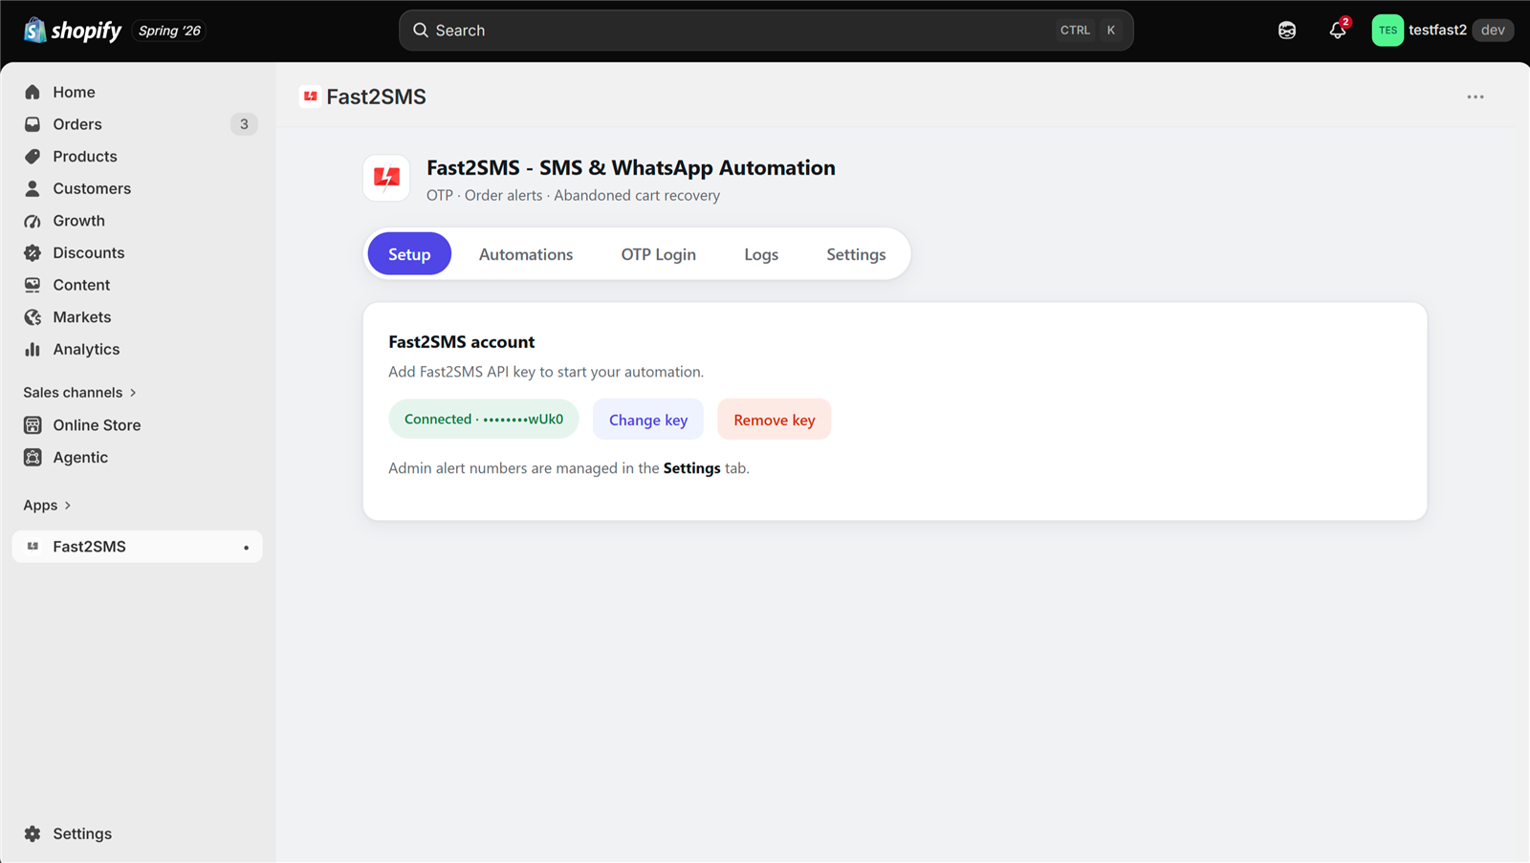Click the Shopify logo
Viewport: 1530px width, 863px height.
coord(73,31)
